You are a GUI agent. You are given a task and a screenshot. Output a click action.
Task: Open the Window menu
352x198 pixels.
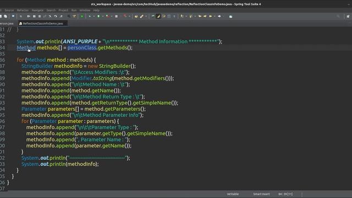coord(85,10)
